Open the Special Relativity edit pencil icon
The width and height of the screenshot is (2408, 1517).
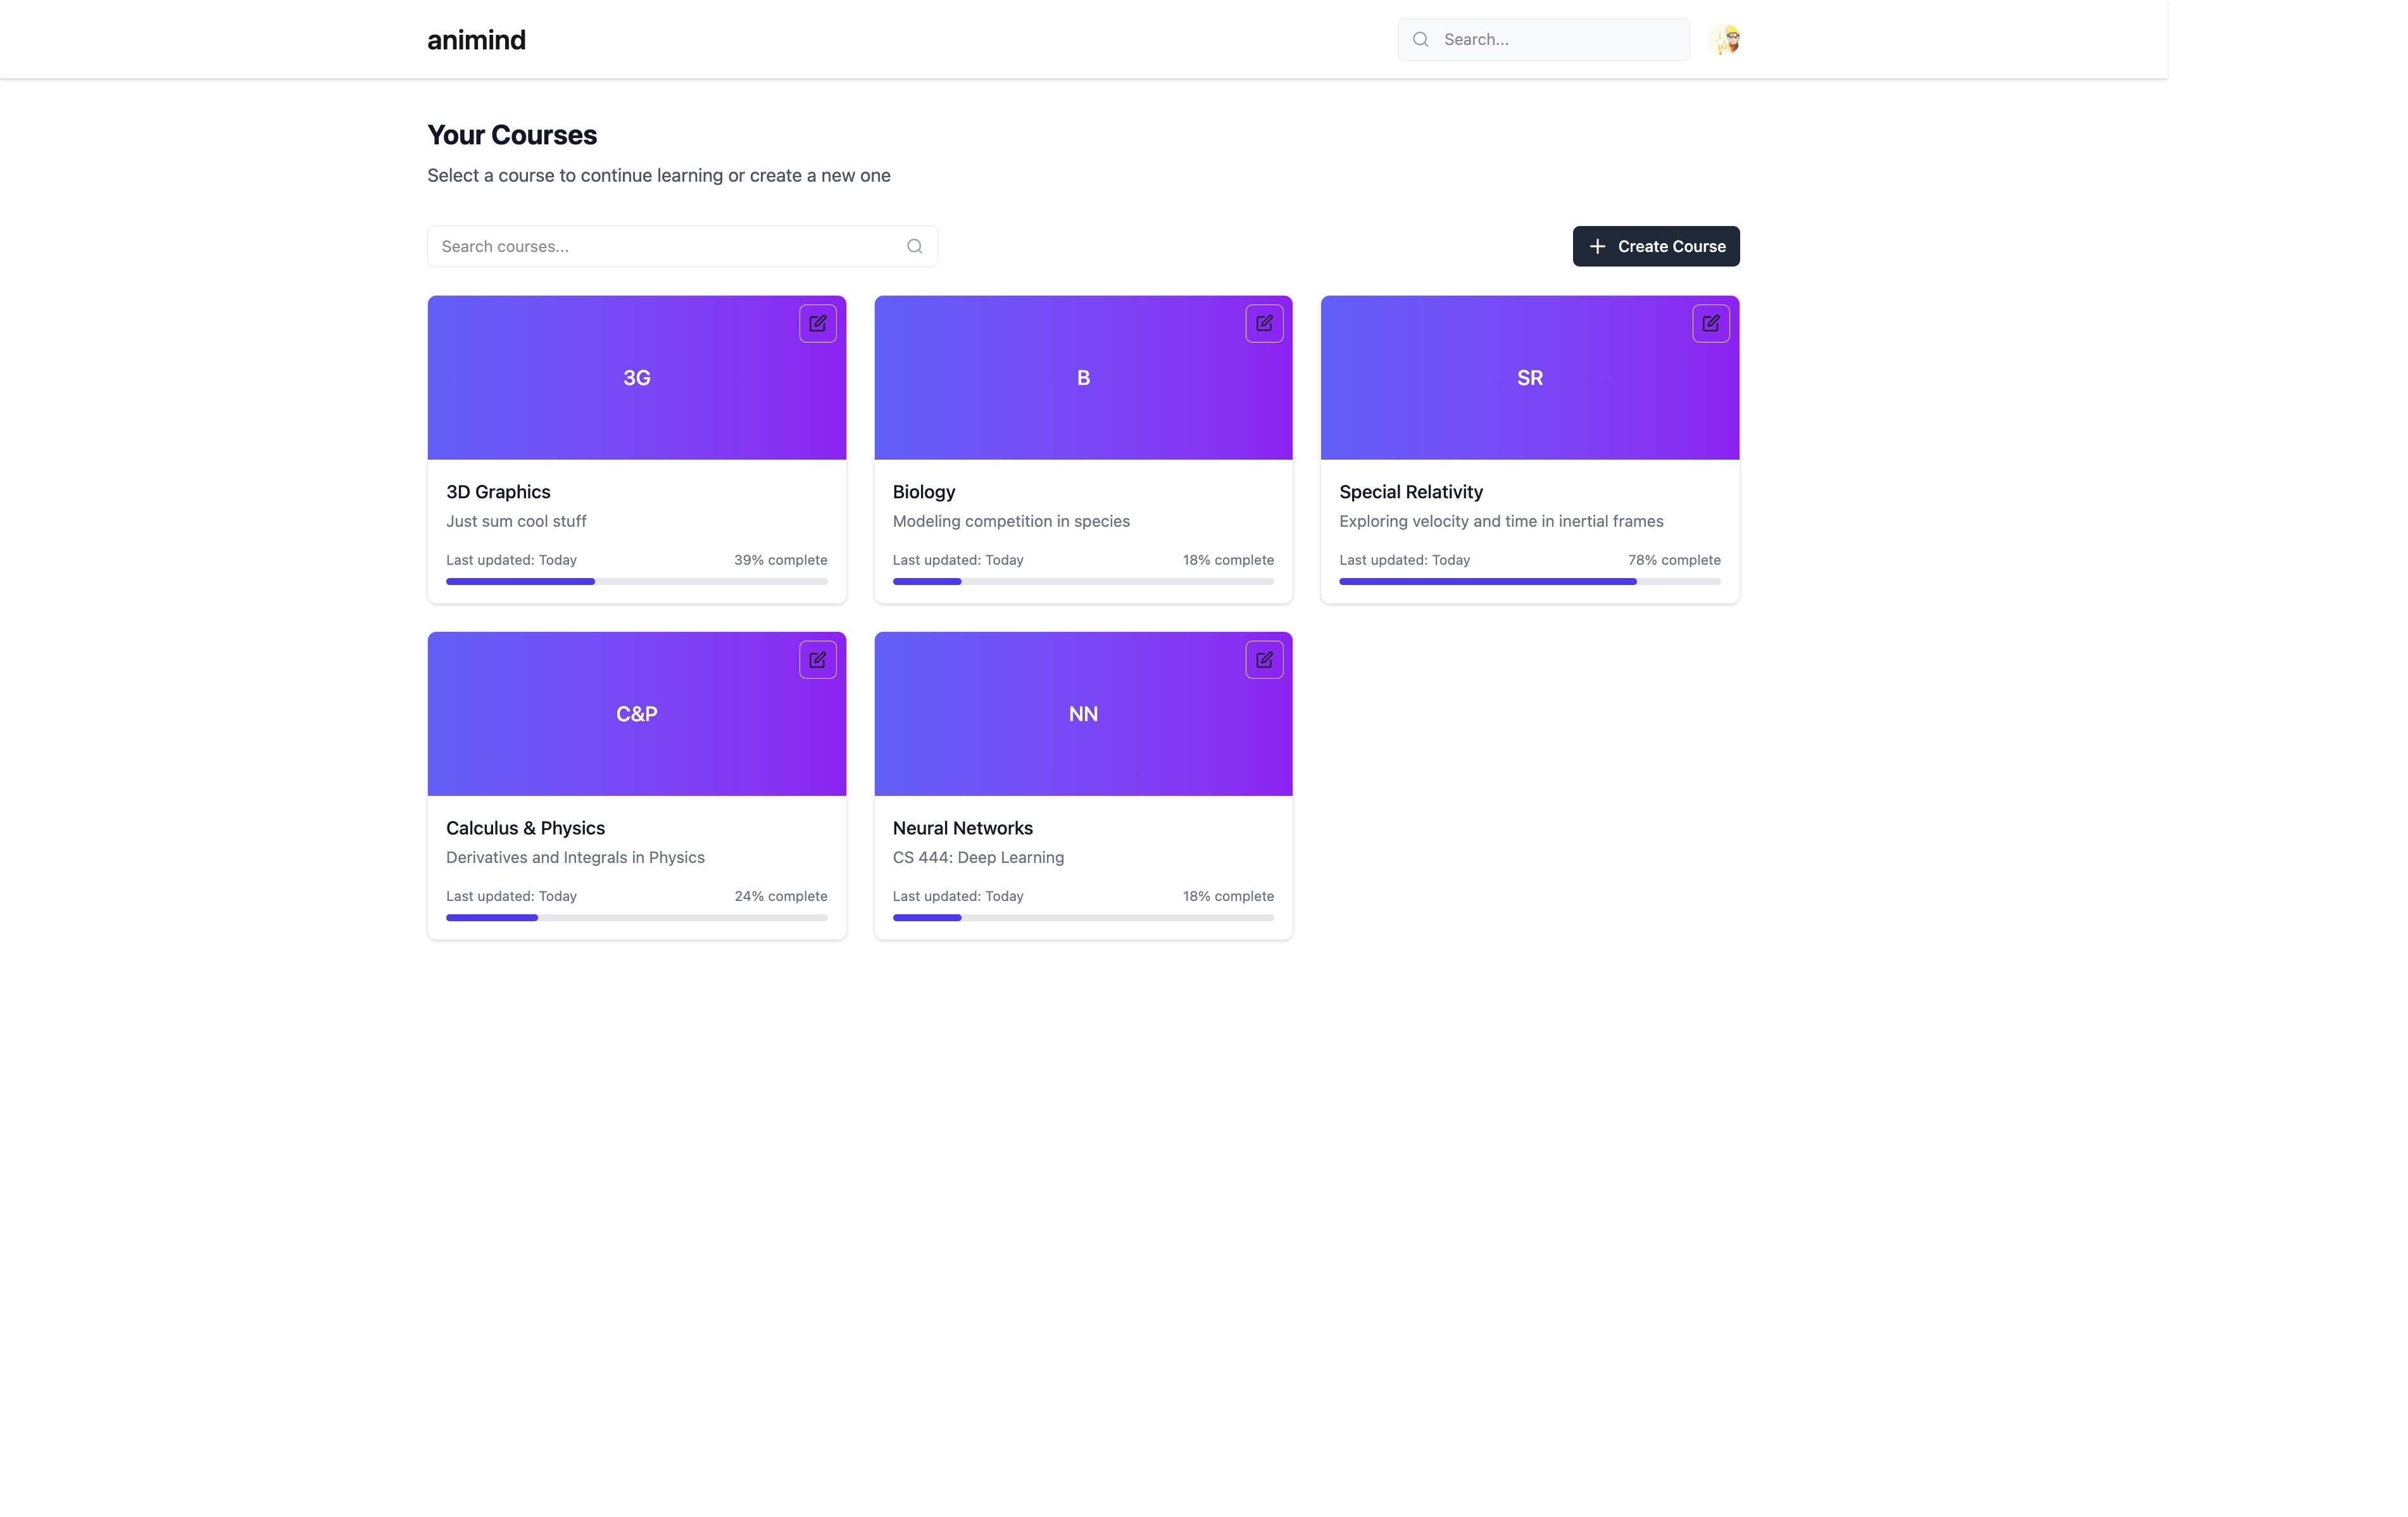click(x=1710, y=323)
